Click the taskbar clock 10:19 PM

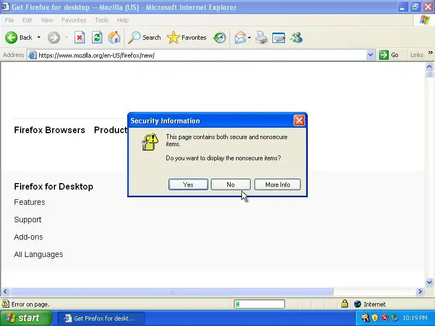415,318
